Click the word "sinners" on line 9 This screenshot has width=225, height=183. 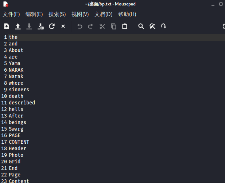point(19,89)
